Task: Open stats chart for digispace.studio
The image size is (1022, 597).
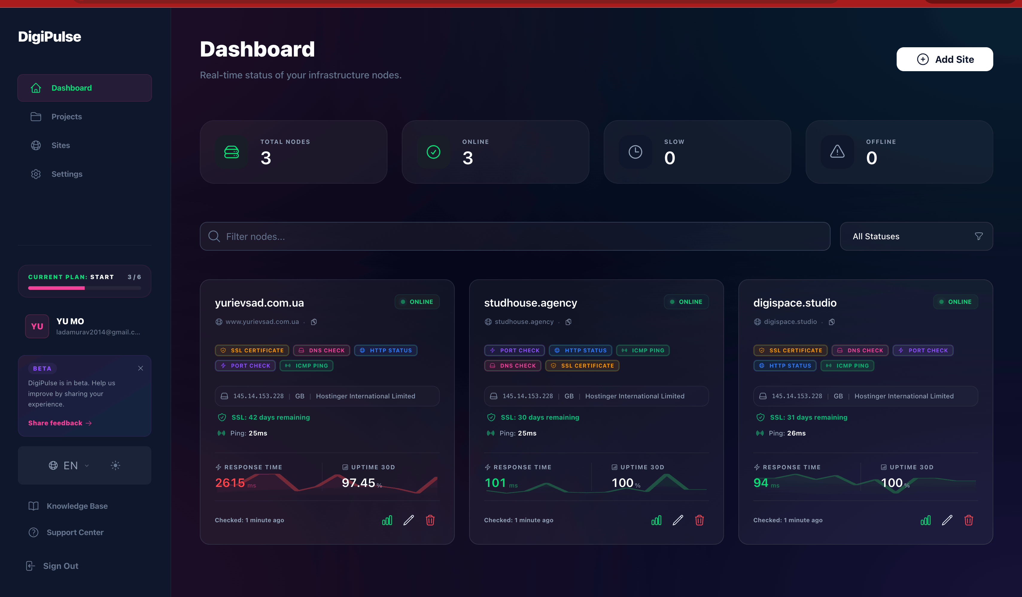Action: point(925,520)
